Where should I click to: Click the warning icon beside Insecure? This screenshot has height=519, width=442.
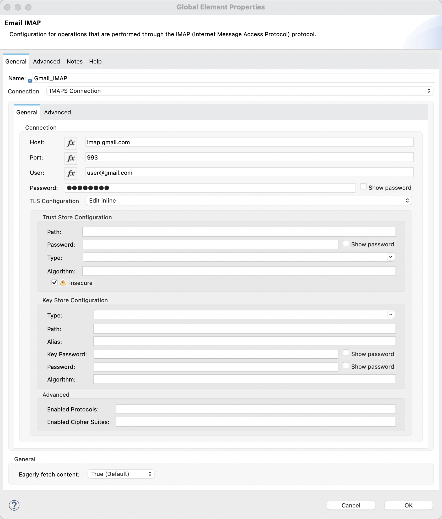click(x=63, y=283)
